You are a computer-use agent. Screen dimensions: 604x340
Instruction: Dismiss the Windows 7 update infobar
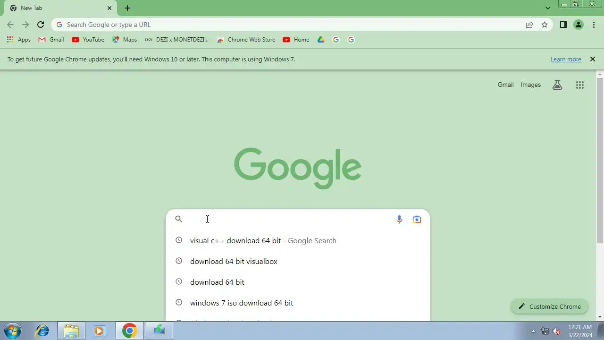point(593,59)
